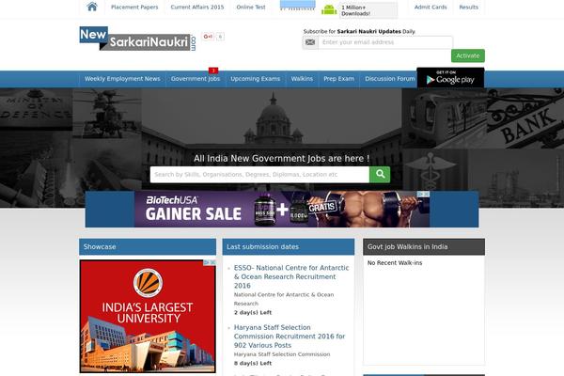Open the Online Test link
Screen dimensions: 564x376
click(x=251, y=7)
